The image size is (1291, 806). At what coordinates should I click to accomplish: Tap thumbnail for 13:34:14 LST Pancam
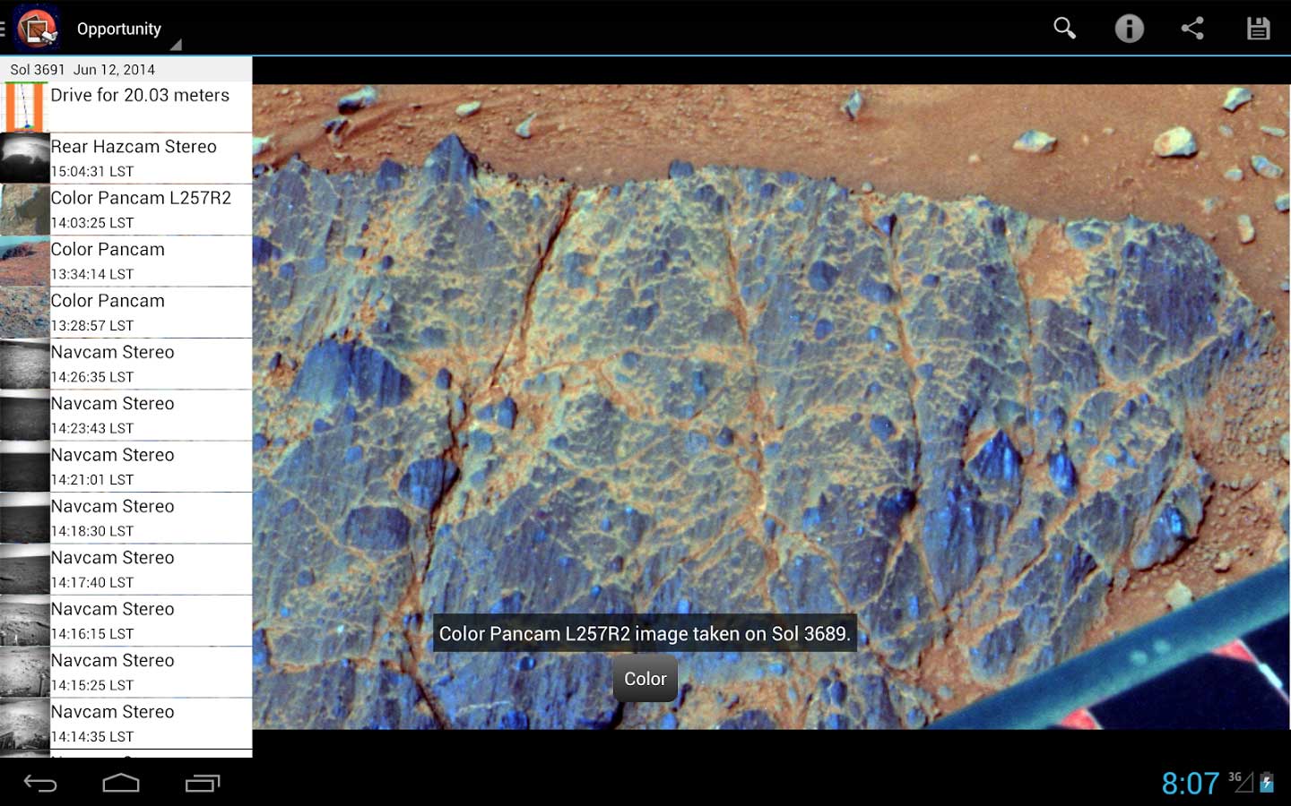click(24, 261)
